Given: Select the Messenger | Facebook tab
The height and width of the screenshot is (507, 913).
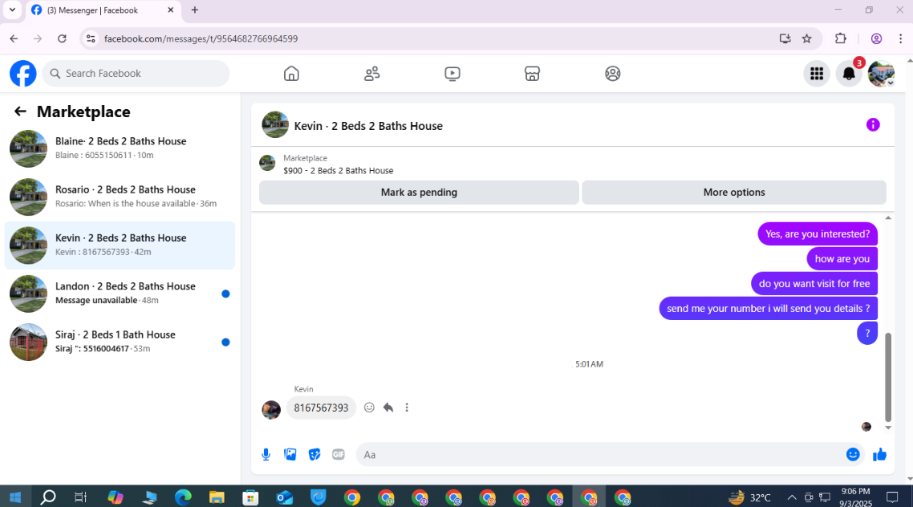Looking at the screenshot, I should (103, 10).
